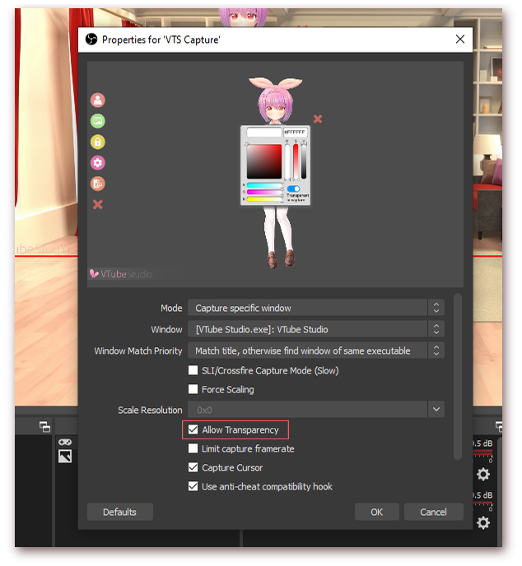
Task: Click the OBS logo in the dialog title bar
Action: pos(91,39)
